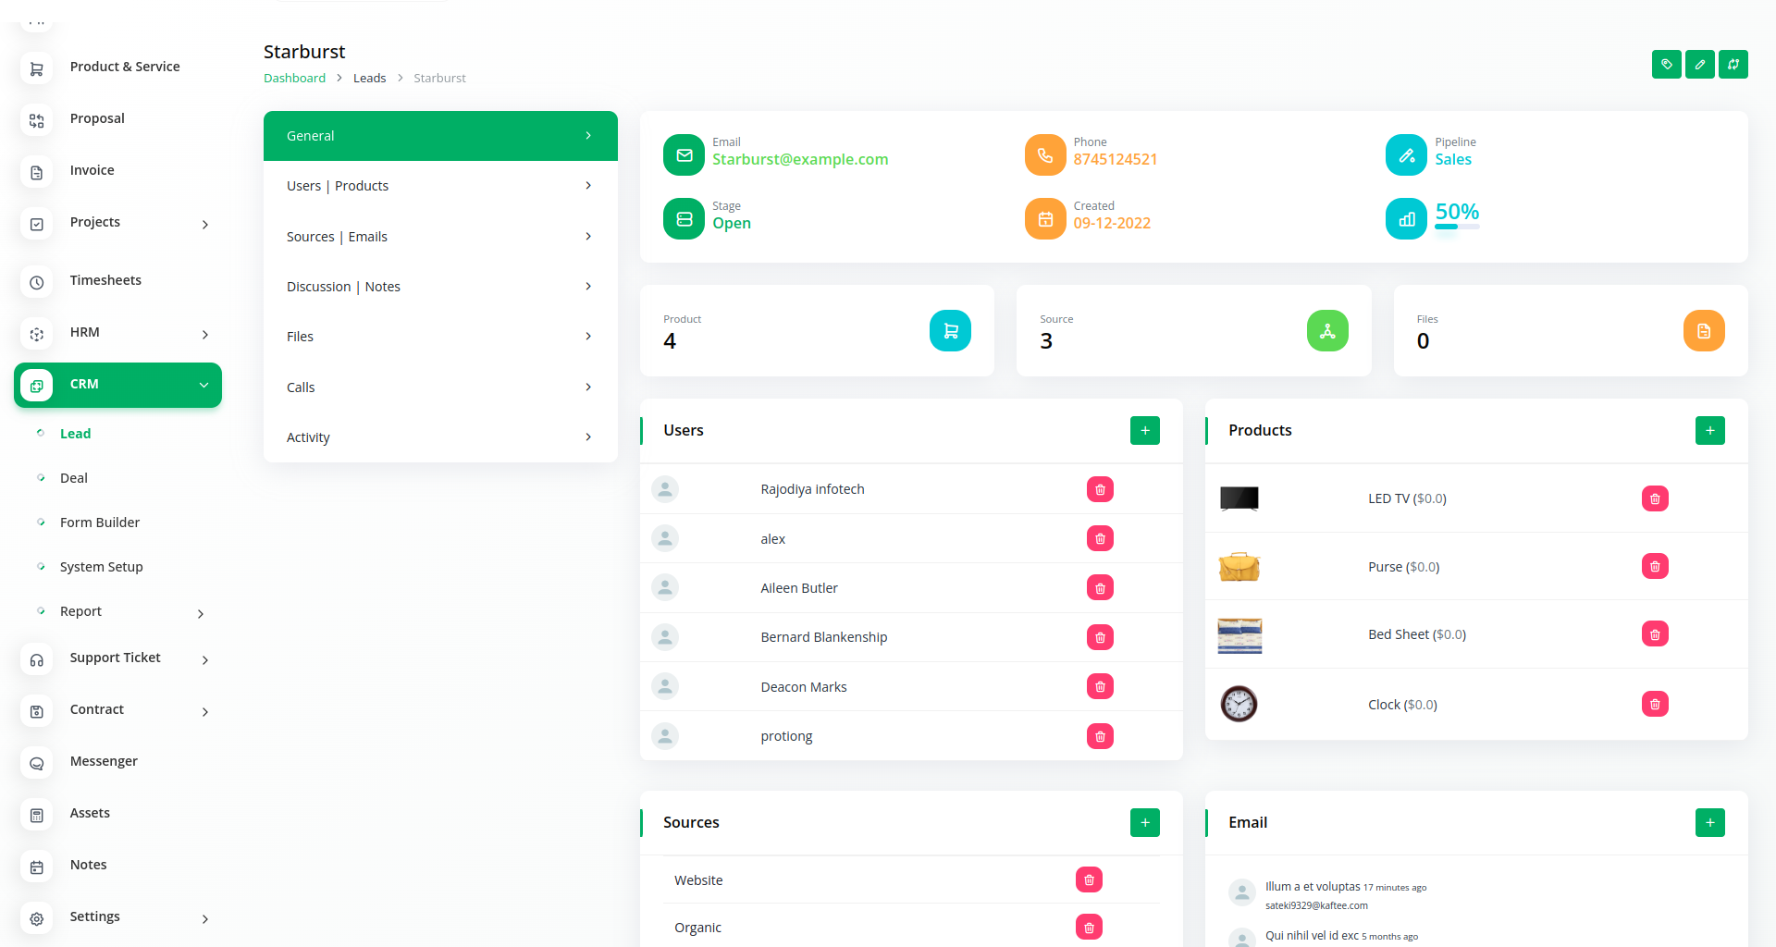Click the convert-to-deal exchange icon

1733,65
